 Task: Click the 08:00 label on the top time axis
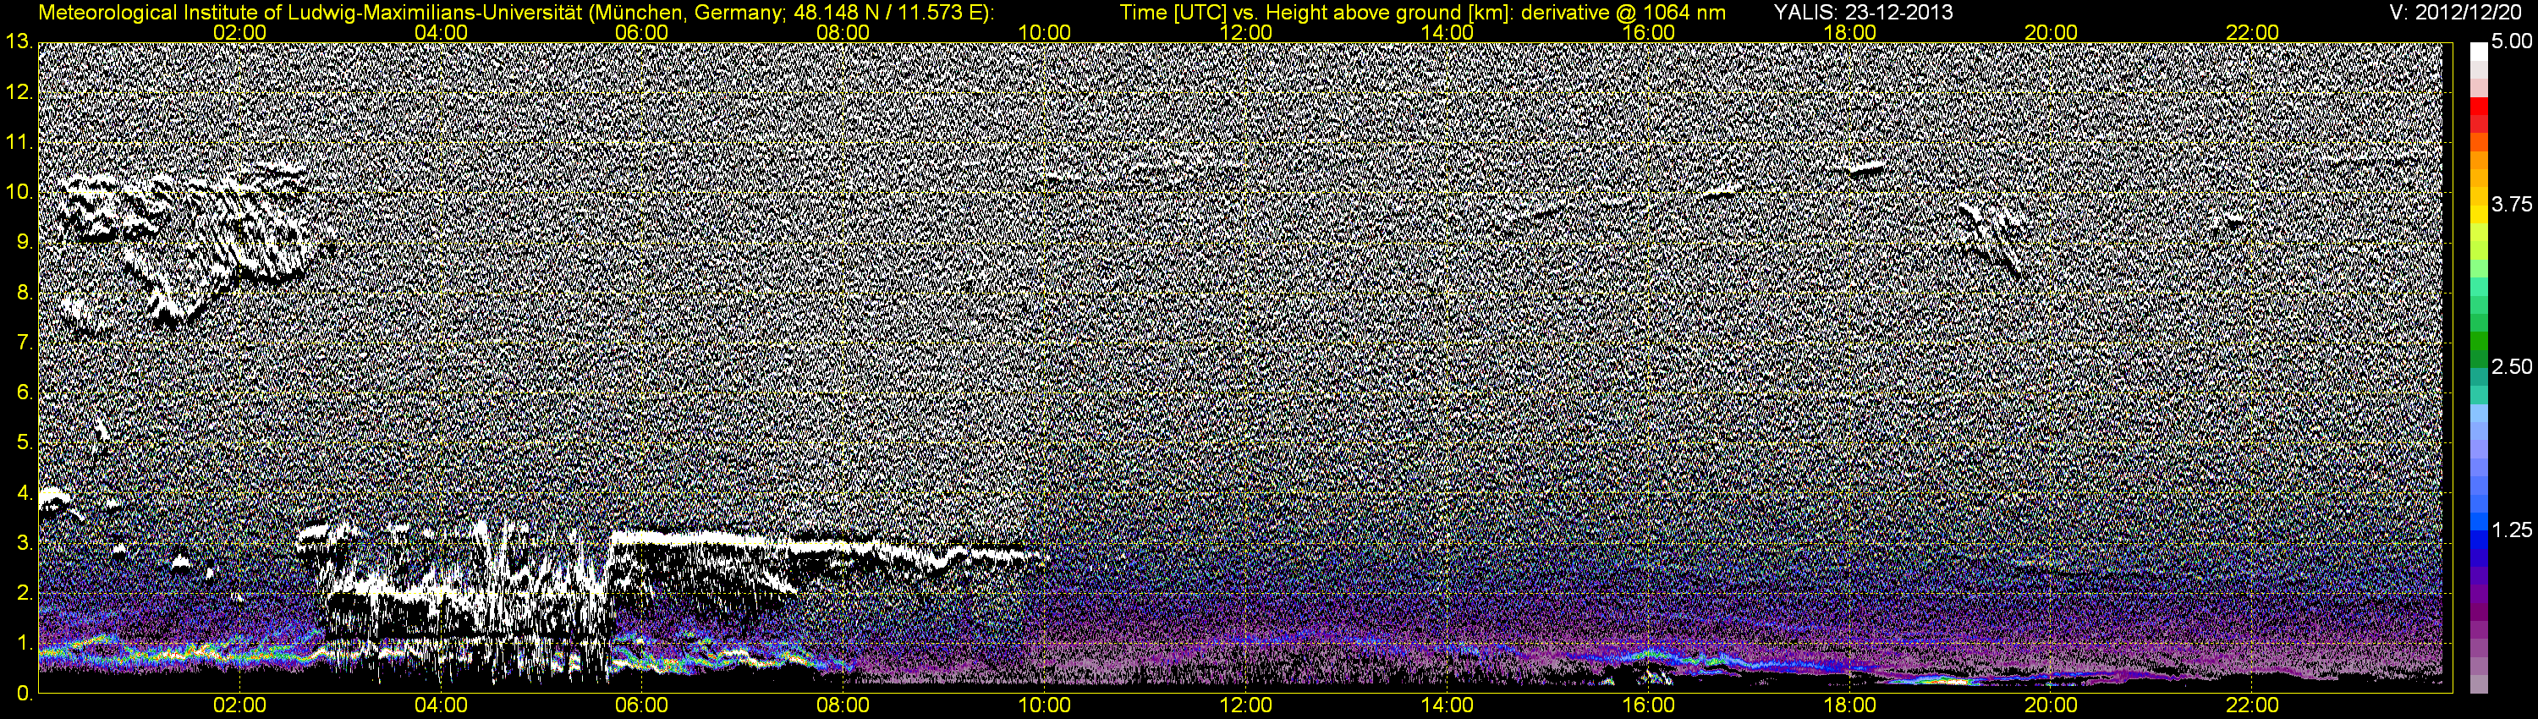coord(843,32)
